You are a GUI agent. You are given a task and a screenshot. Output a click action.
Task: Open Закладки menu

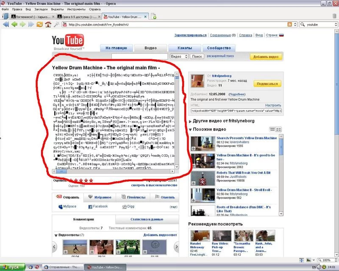coord(41,9)
